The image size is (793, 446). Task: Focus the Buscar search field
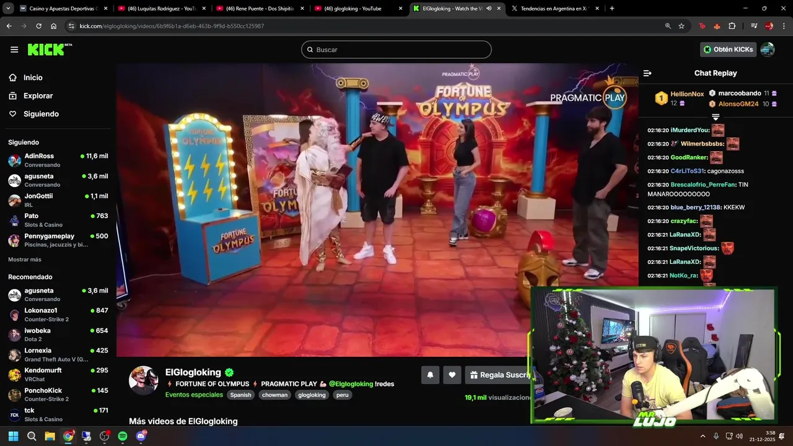tap(396, 50)
